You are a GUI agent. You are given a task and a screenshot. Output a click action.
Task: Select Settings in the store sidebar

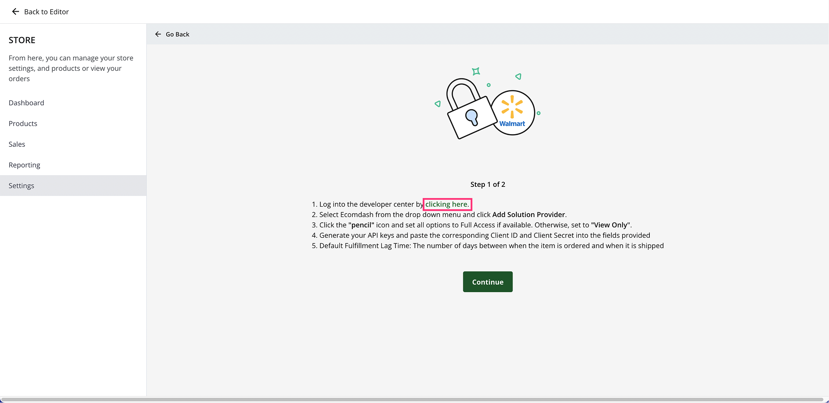pos(73,186)
